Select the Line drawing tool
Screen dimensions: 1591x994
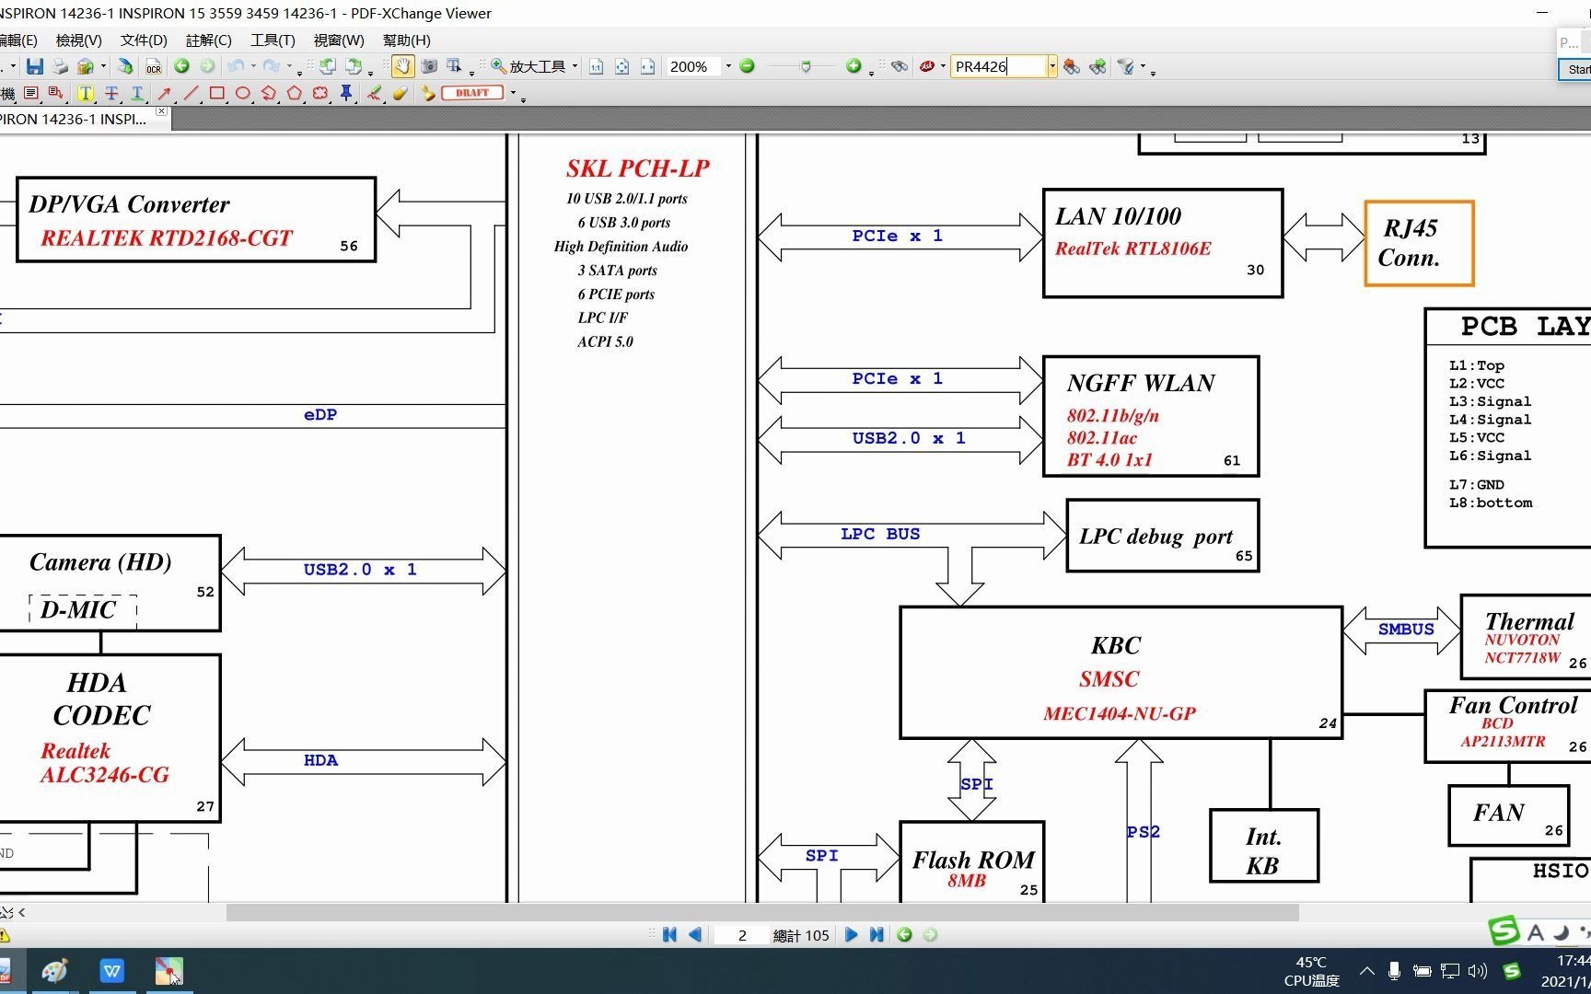[191, 93]
